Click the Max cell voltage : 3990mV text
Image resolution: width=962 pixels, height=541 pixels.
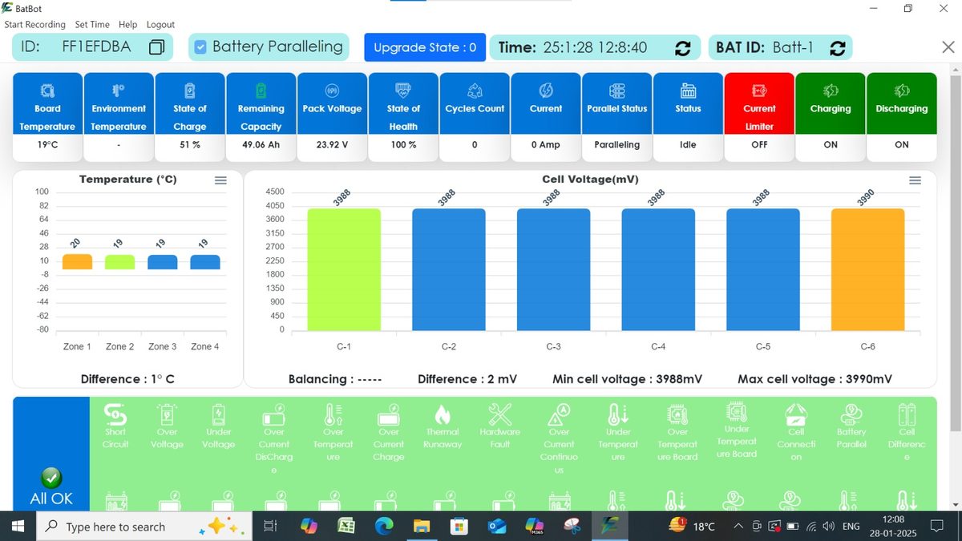pos(814,379)
